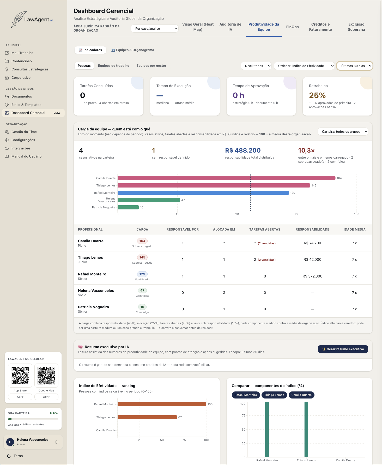This screenshot has width=382, height=465.
Task: Click the Configurações gear icon
Action: pyautogui.click(x=7, y=140)
